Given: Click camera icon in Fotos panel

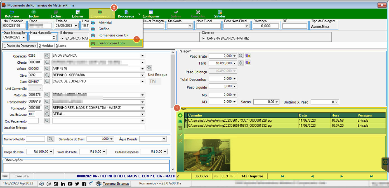Looking at the screenshot, I should click(x=180, y=122).
